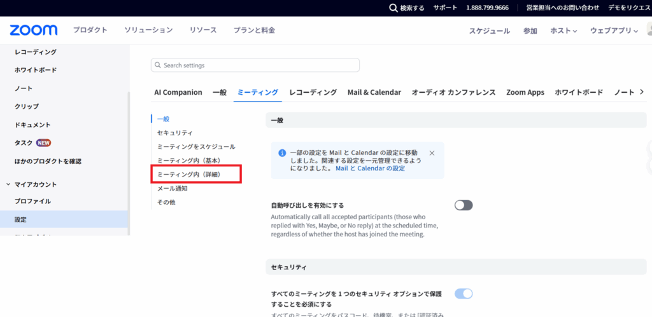Click 参加 in the header

click(530, 30)
